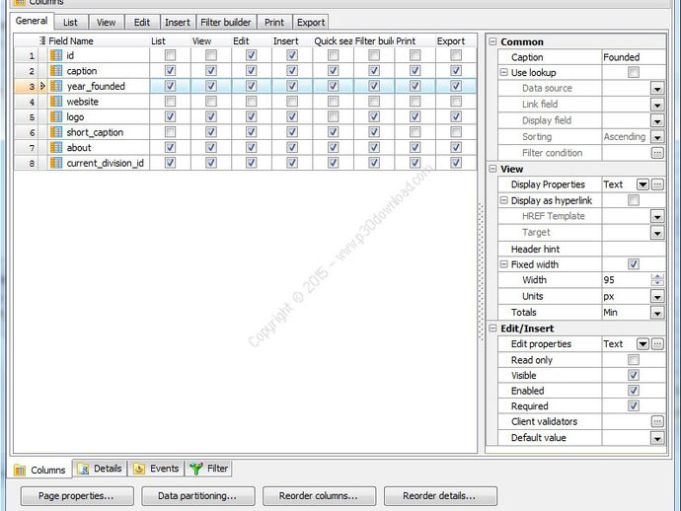Click the Header hint value field
681x511 pixels.
coord(634,249)
